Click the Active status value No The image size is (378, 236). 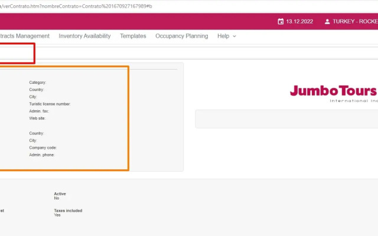(x=57, y=198)
